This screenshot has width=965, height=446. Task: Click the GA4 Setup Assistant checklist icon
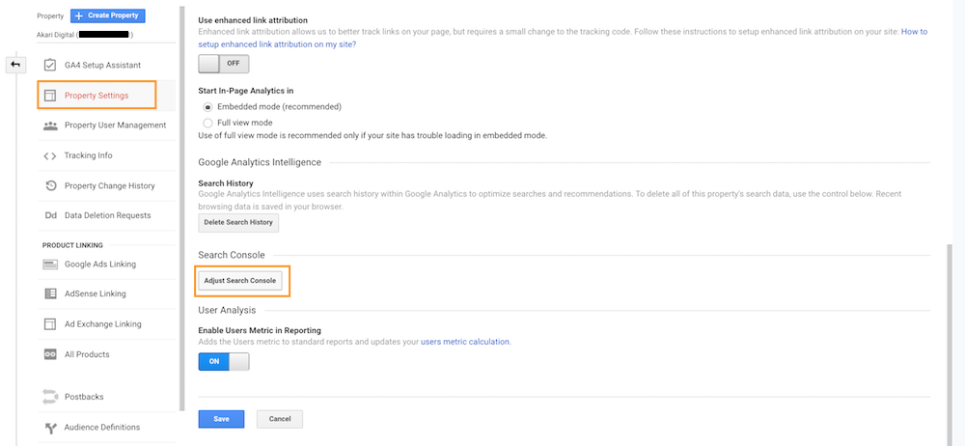tap(50, 65)
